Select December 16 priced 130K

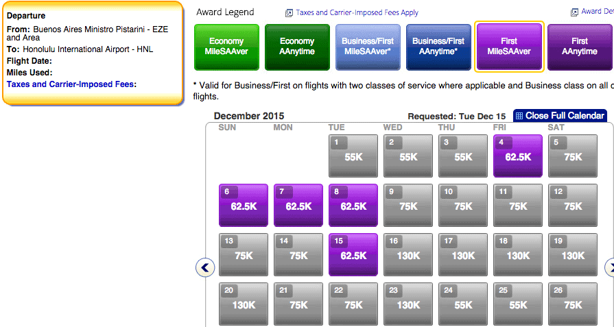[408, 254]
